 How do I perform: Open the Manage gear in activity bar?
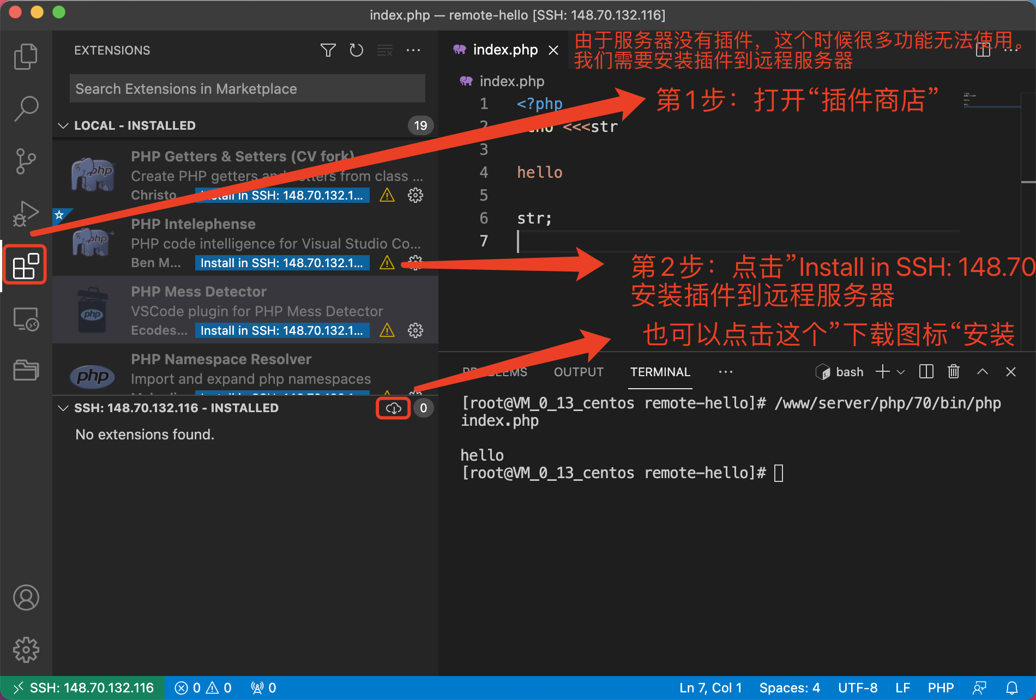click(26, 650)
